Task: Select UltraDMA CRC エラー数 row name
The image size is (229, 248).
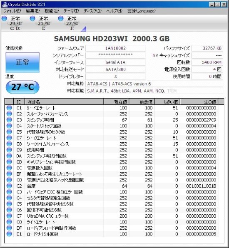Action: [47, 216]
